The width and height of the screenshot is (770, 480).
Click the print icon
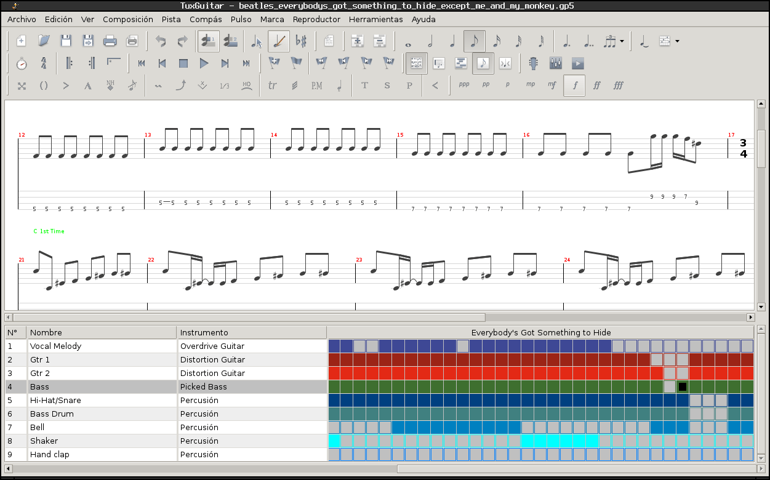(x=110, y=41)
